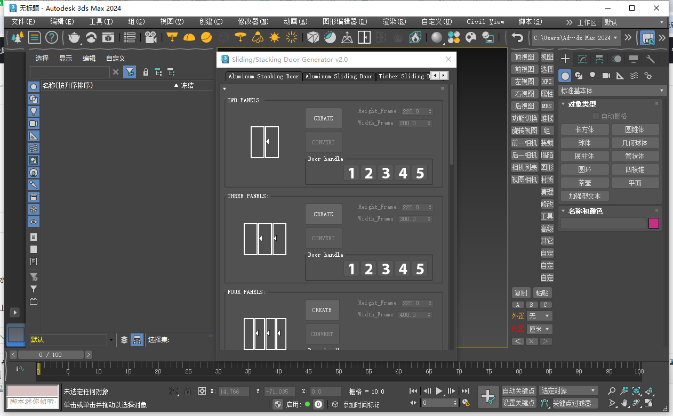Open the 图形编辑器(D) menu

[x=345, y=22]
